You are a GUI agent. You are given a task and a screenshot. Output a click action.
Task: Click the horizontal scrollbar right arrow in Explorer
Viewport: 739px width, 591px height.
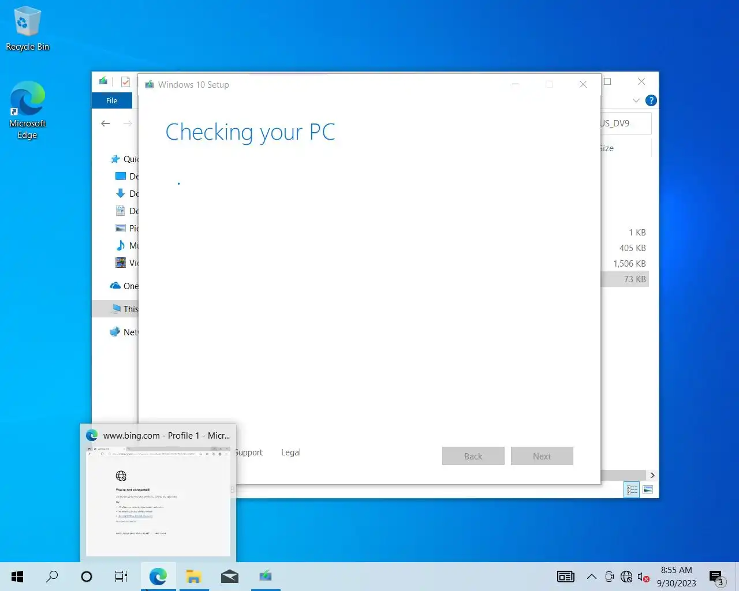tap(652, 476)
